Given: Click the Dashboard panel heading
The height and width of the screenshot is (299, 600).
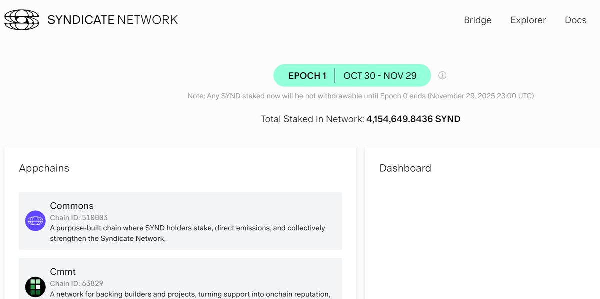Looking at the screenshot, I should pos(405,168).
